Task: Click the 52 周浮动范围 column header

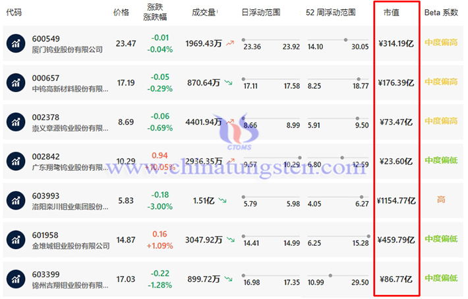Action: 331,12
